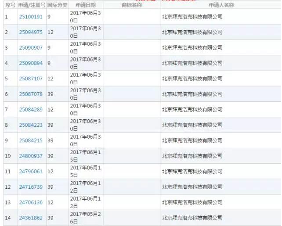Click date cell for row 10
Image resolution: width=282 pixels, height=226 pixels.
click(x=85, y=156)
